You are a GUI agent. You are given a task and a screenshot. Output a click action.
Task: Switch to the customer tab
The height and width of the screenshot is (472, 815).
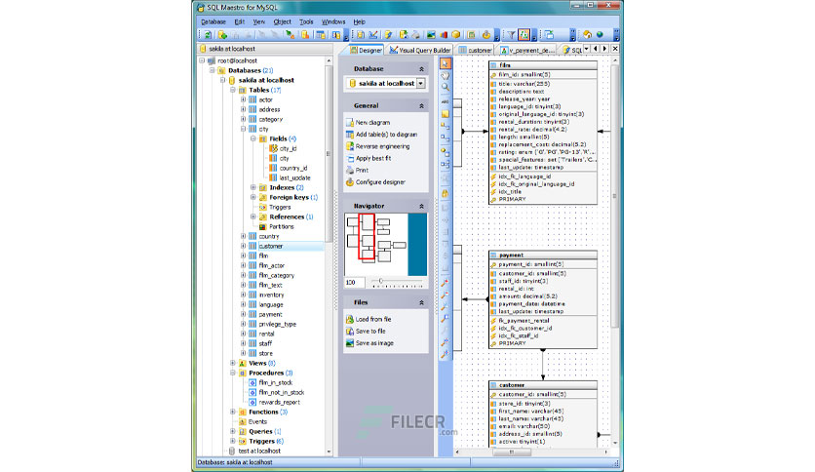(x=476, y=50)
